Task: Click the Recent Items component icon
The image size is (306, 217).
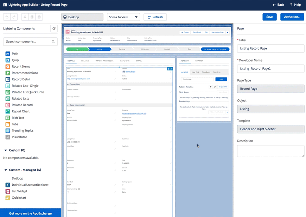Action: 8,67
